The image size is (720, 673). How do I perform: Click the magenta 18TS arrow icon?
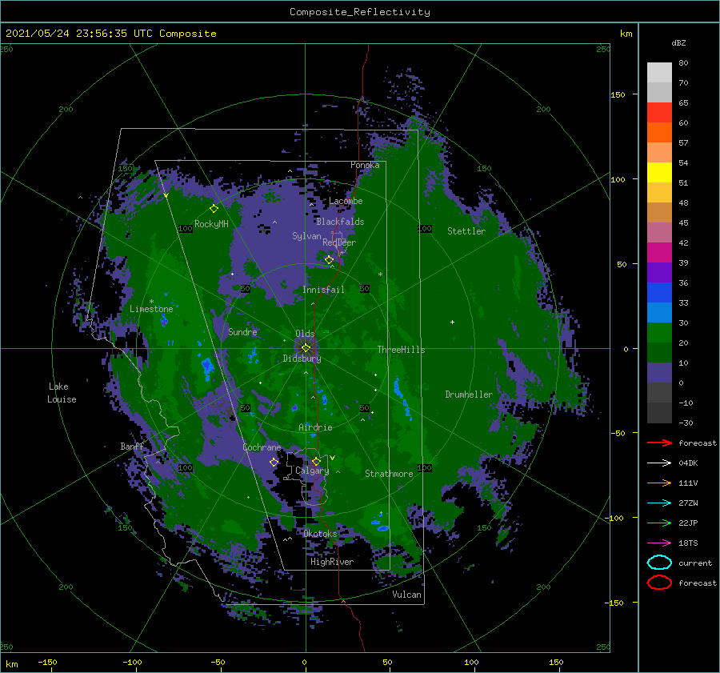pyautogui.click(x=659, y=543)
